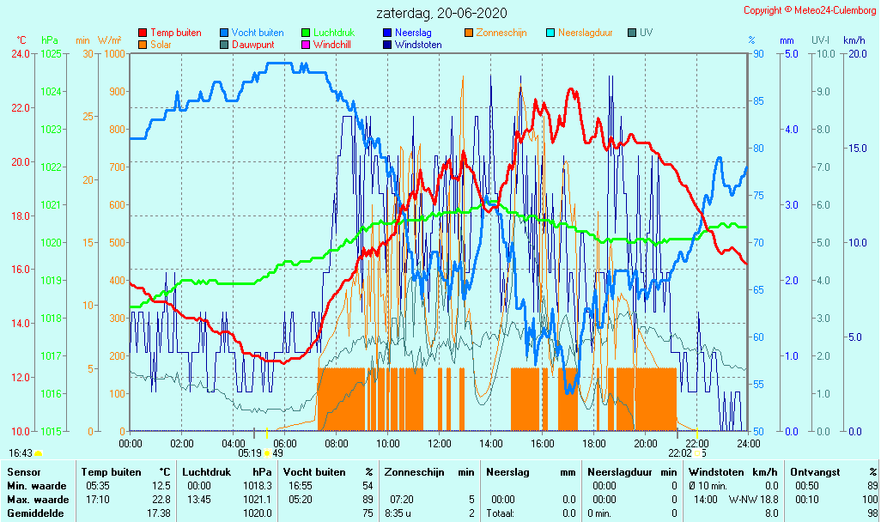Click the dark blue Neerslag legend square
Image resolution: width=881 pixels, height=522 pixels.
point(386,33)
